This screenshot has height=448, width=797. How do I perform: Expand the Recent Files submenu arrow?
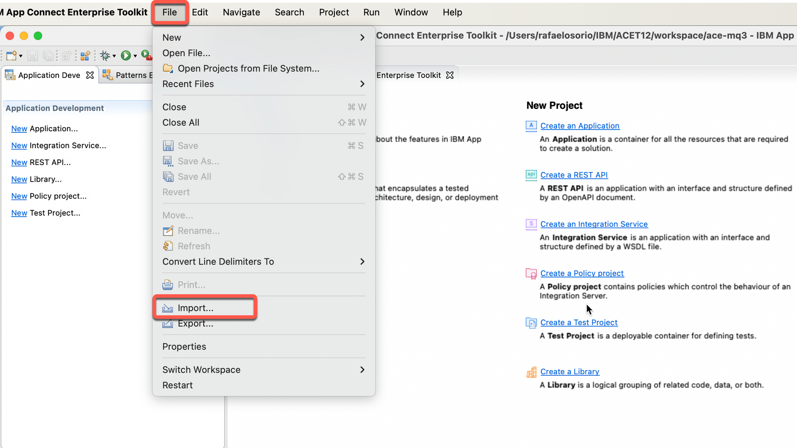363,84
